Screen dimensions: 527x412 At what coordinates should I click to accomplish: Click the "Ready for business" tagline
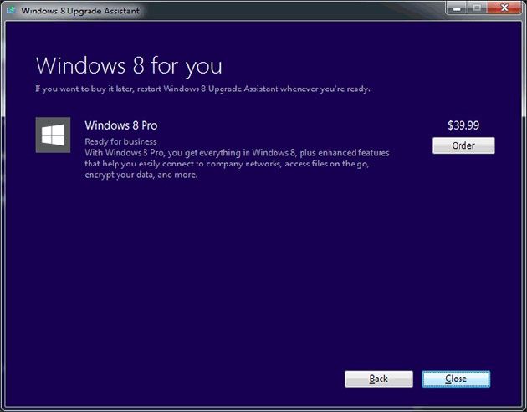tap(120, 142)
